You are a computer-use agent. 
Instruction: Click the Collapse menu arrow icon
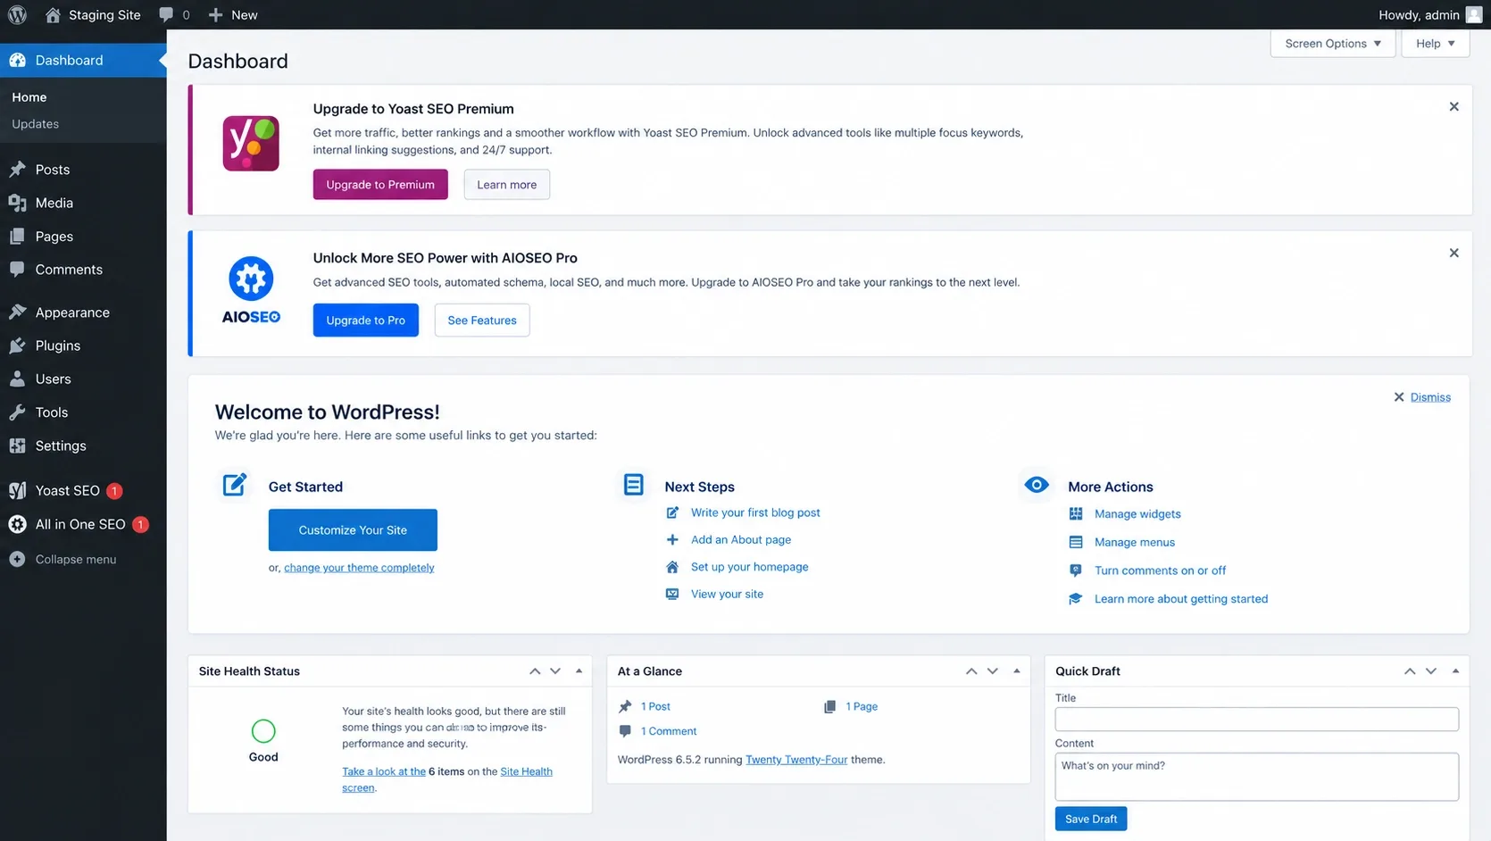(17, 559)
